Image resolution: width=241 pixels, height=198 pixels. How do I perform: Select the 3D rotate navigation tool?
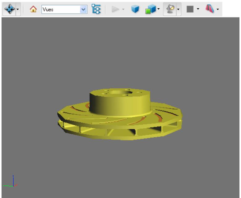pos(9,9)
